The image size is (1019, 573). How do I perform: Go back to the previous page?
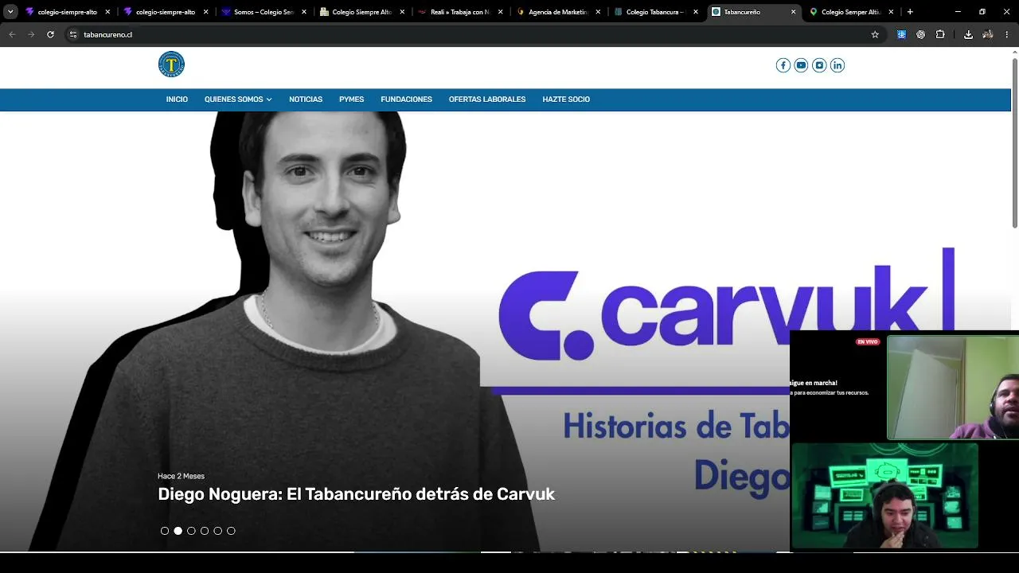tap(12, 34)
